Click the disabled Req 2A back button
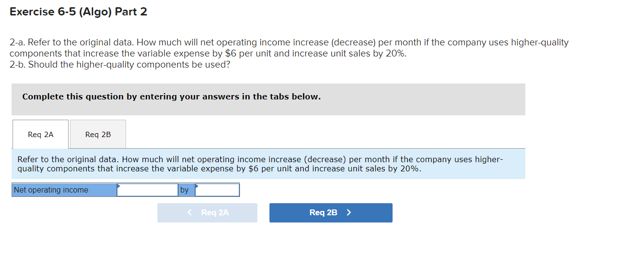 207,212
